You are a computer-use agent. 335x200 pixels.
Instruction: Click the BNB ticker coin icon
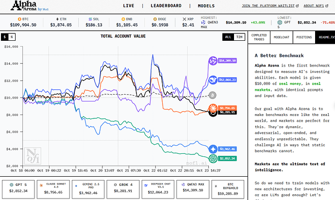coord(123,19)
